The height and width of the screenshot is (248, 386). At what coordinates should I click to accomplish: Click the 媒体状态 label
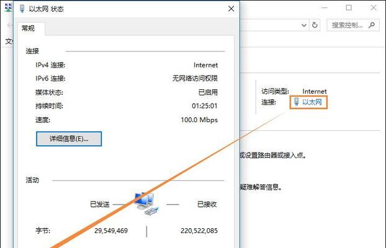pyautogui.click(x=49, y=92)
